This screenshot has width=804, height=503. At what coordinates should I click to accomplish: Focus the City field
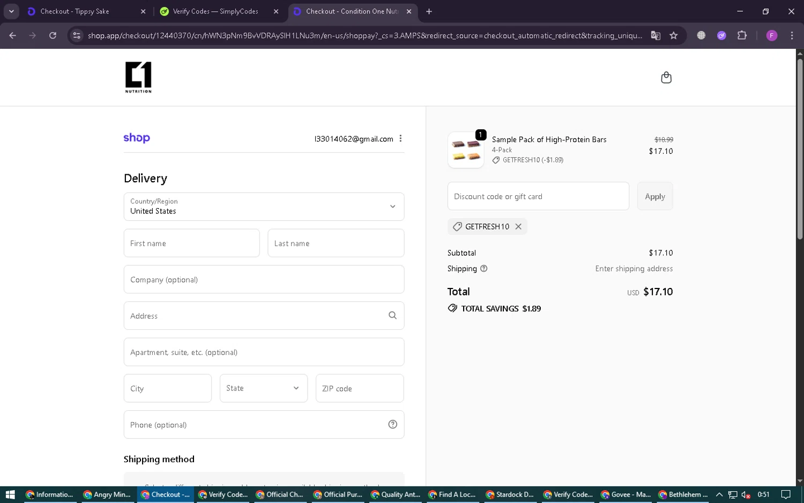click(x=168, y=388)
